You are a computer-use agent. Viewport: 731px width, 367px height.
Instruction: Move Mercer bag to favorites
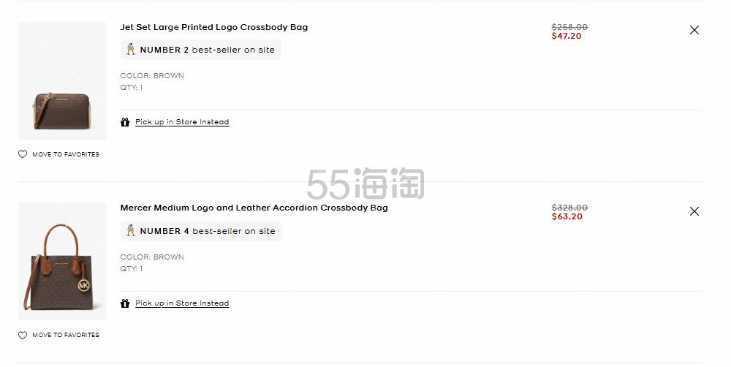tap(66, 335)
